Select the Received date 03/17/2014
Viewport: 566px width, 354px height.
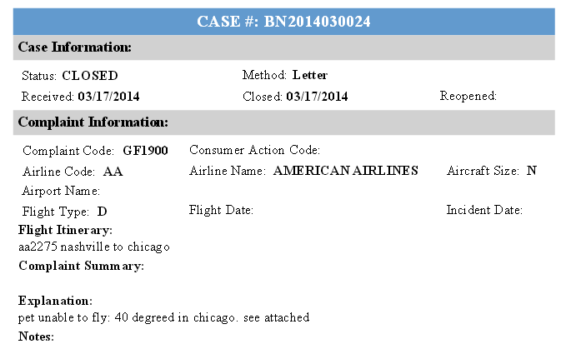108,97
